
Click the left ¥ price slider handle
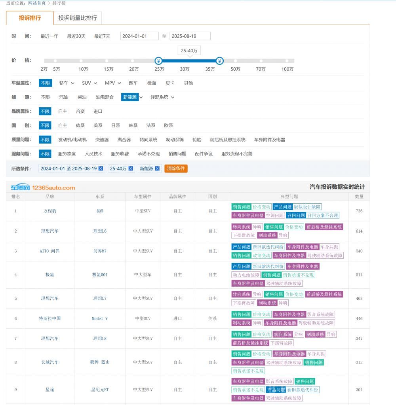click(x=158, y=61)
